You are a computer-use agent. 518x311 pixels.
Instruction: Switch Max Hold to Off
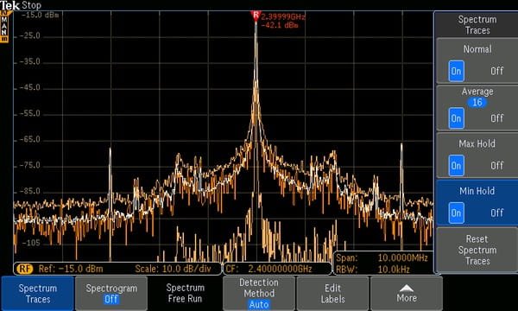pos(496,165)
